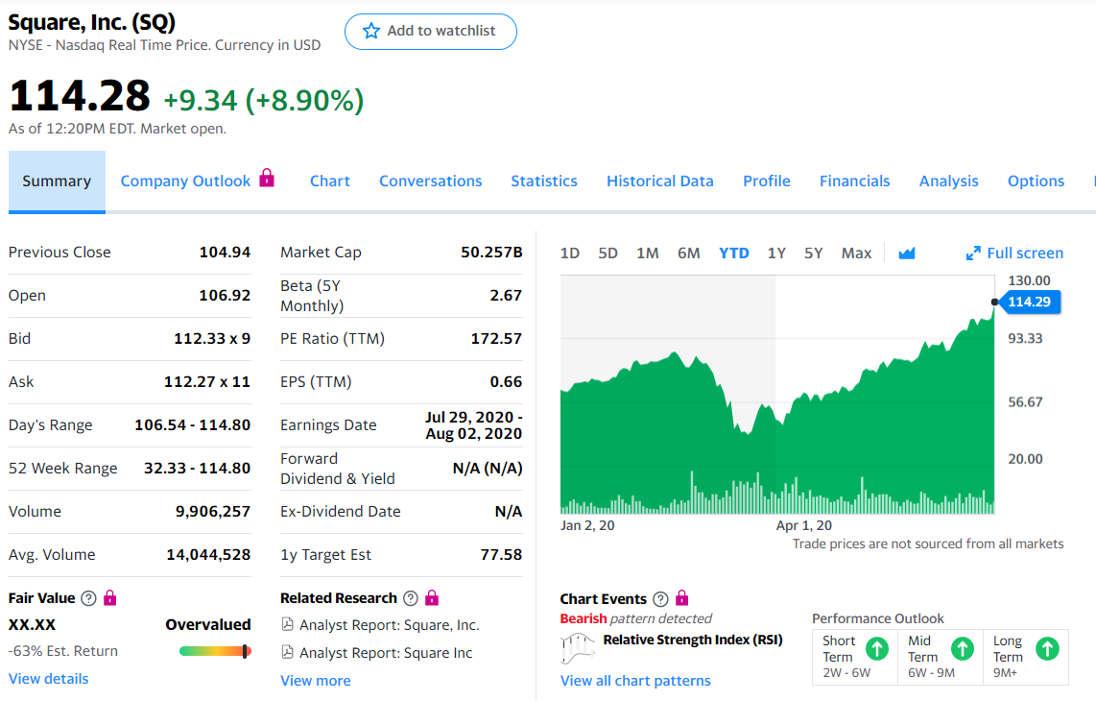Click the Mid Term green up arrow
The image size is (1096, 701).
(962, 649)
